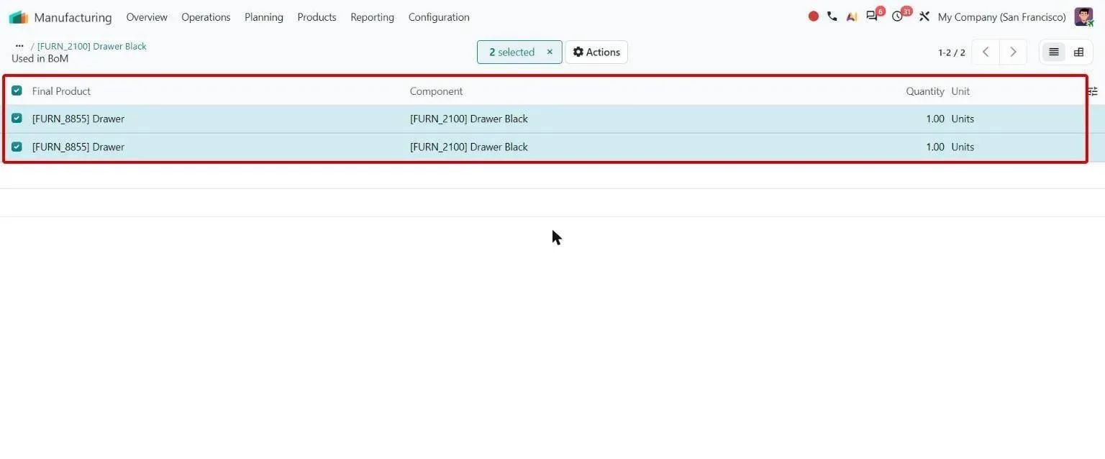Screen dimensions: 1105x459
Task: Go back to [FURN_2100] Drawer Black breadcrumb
Action: [x=92, y=46]
